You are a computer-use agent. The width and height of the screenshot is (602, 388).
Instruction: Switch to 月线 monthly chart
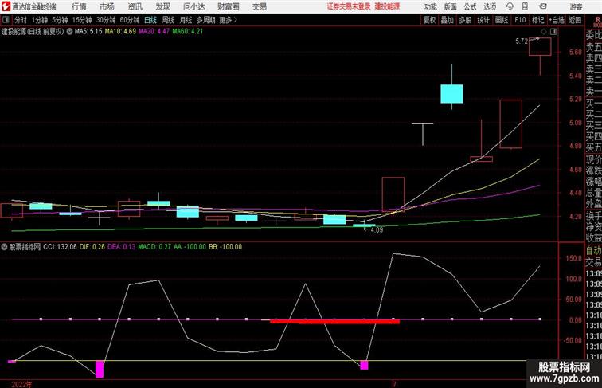coord(186,20)
